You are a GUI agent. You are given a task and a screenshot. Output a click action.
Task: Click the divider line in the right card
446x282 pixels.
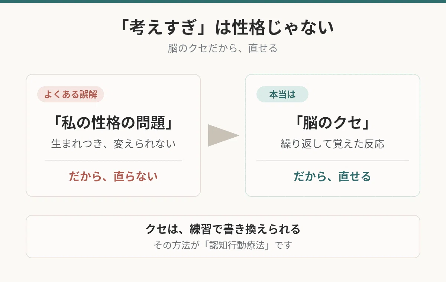click(x=333, y=160)
